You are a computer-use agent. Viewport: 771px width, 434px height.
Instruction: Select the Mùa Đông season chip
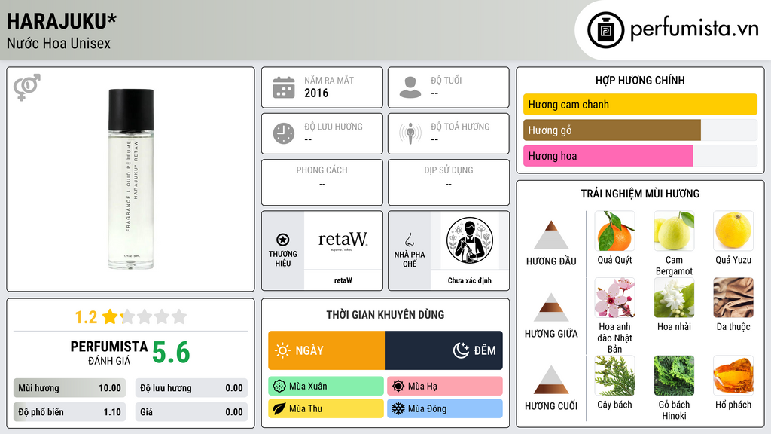click(x=445, y=408)
